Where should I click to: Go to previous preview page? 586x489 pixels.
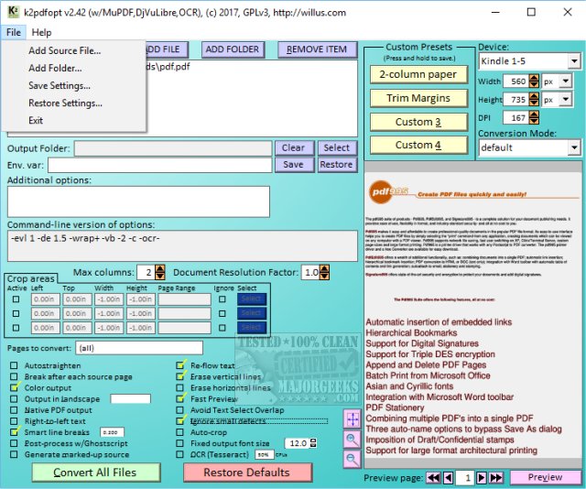pos(449,477)
